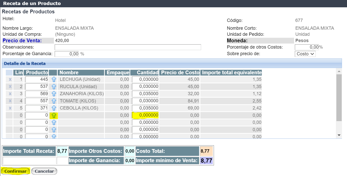Click Importe Total Receta value 8,77
The image size is (347, 176).
pyautogui.click(x=62, y=151)
